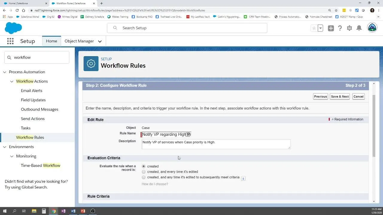
Task: Switch to the Home tab in Setup
Action: (51, 41)
